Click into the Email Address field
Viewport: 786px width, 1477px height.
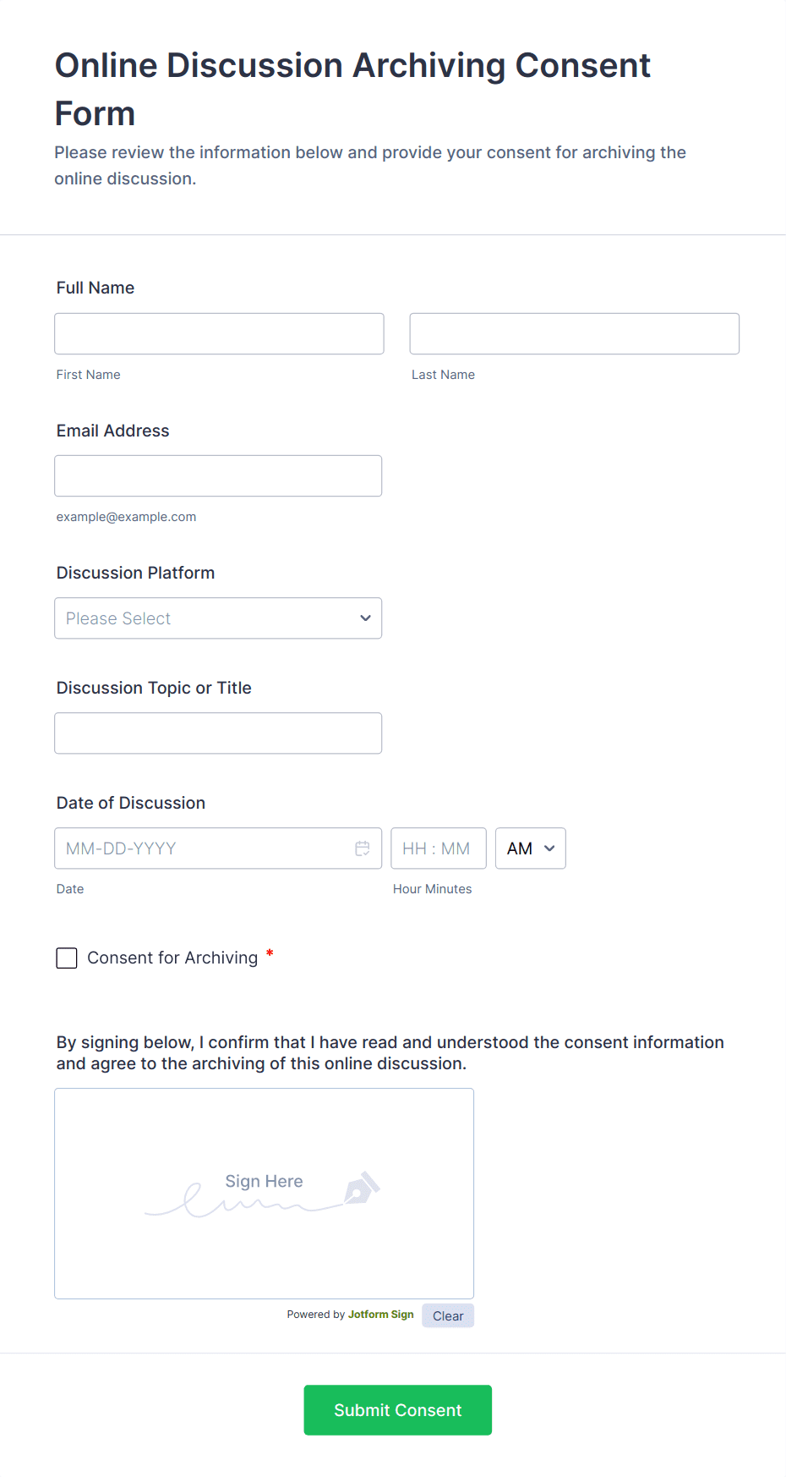pos(218,476)
